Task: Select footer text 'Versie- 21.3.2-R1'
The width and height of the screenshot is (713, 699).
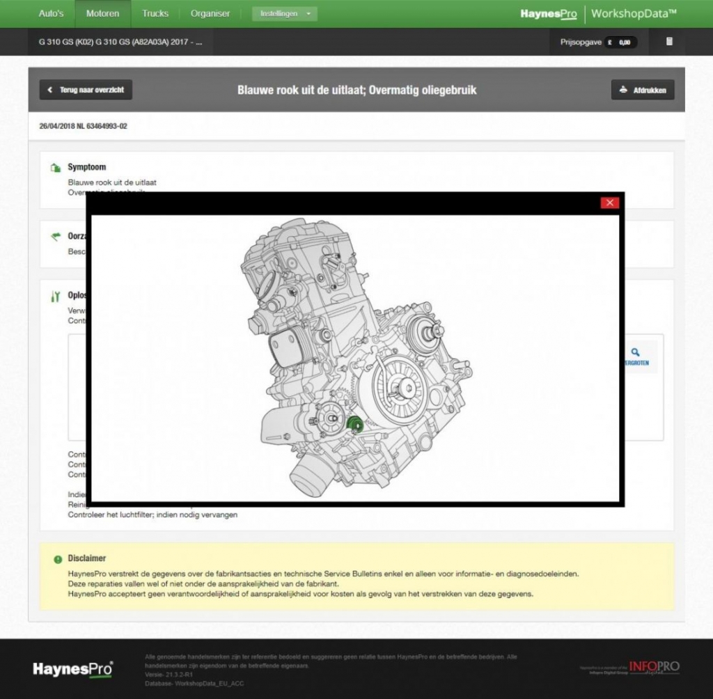Action: 169,675
